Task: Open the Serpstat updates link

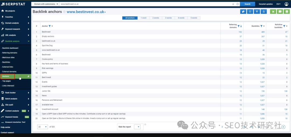Action: [266, 4]
